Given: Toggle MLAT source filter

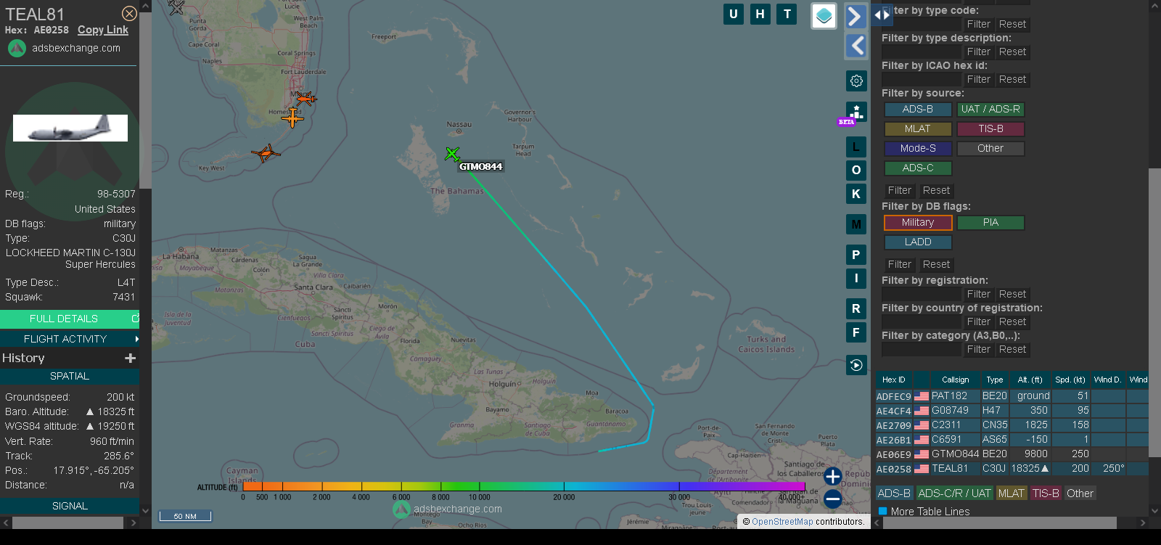Looking at the screenshot, I should (918, 129).
